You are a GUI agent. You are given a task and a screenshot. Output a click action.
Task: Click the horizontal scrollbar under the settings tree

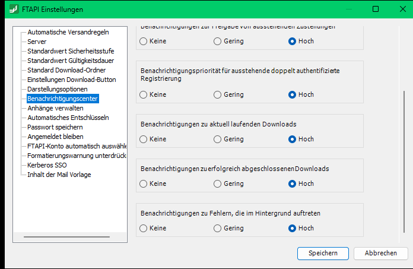[x=66, y=237]
